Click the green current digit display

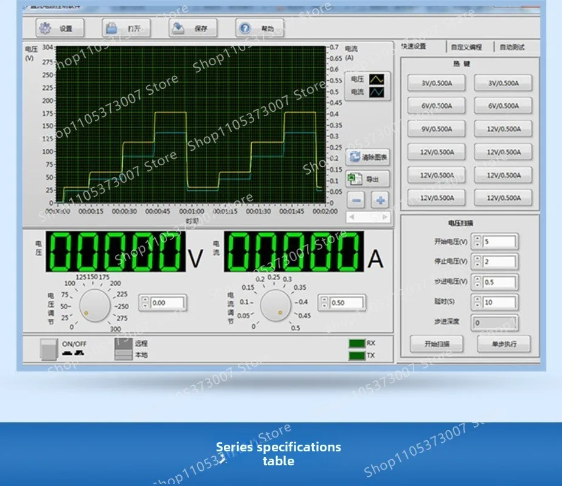coord(294,252)
